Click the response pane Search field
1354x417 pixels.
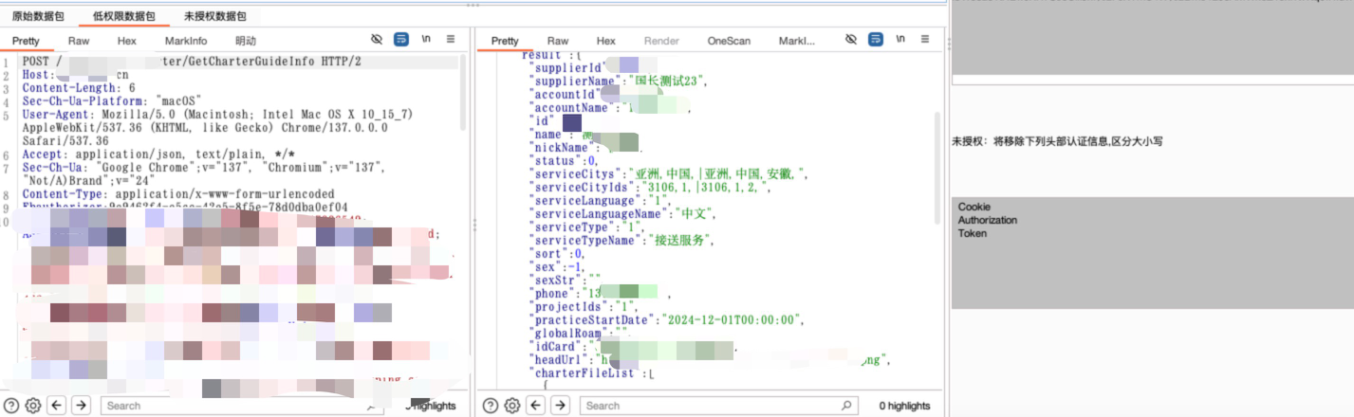point(707,406)
